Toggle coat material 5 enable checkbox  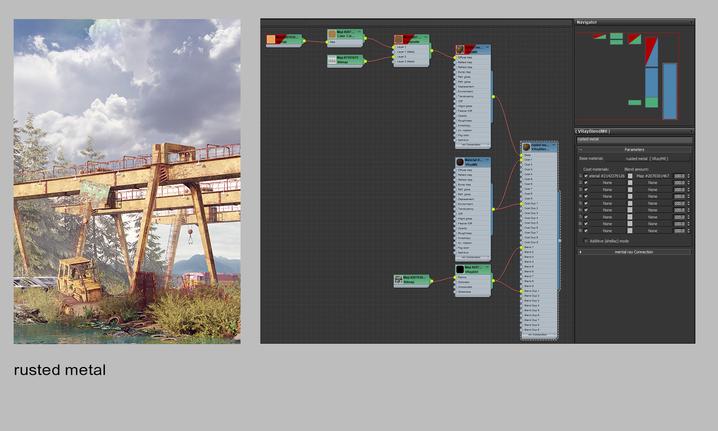click(x=586, y=203)
